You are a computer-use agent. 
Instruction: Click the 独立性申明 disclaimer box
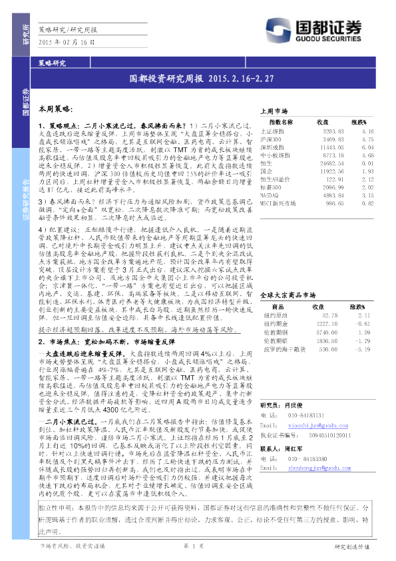[x=205, y=519]
